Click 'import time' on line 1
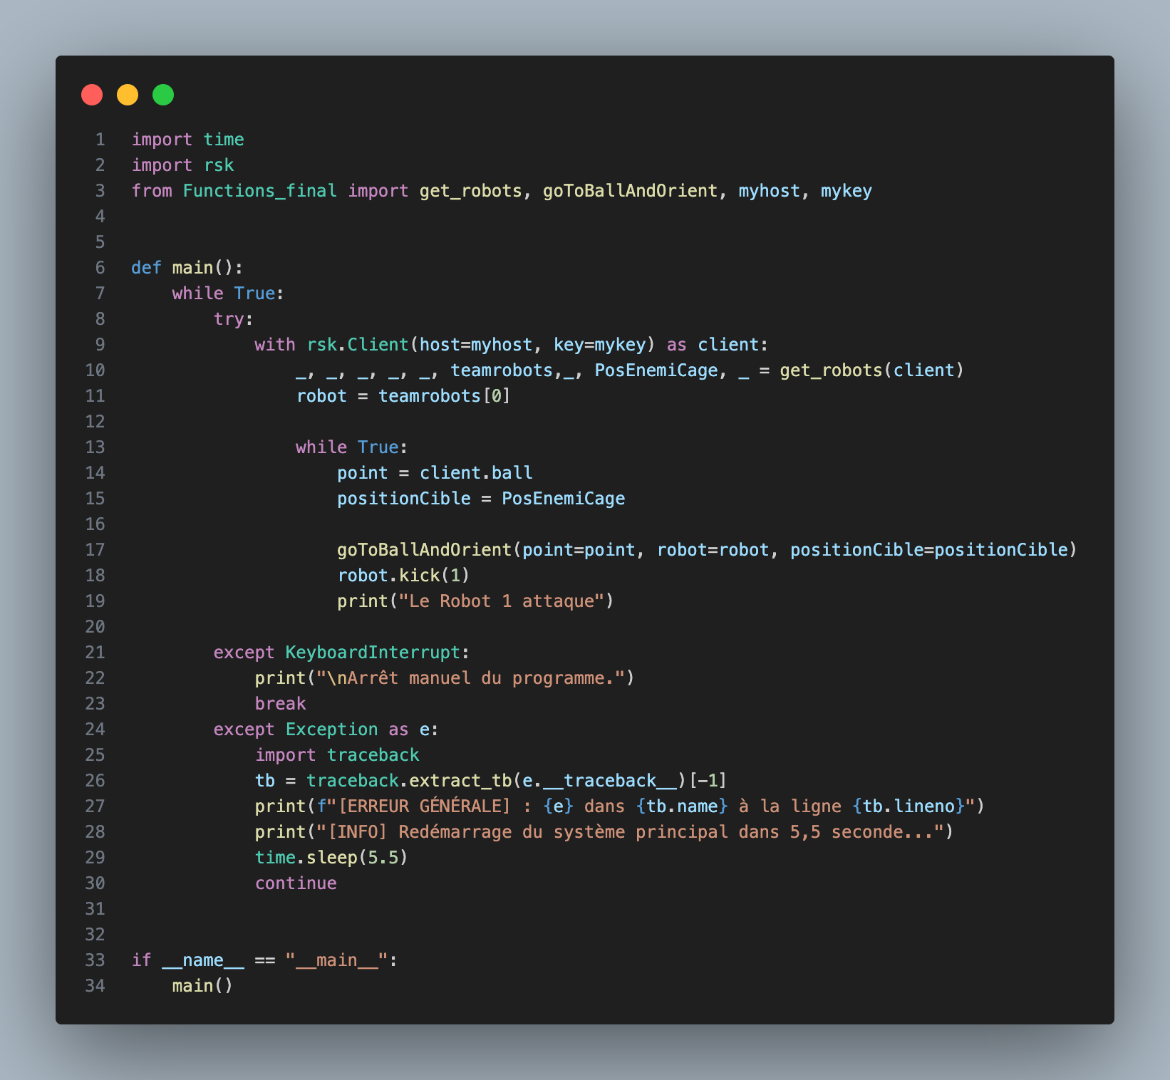This screenshot has height=1080, width=1170. point(188,140)
